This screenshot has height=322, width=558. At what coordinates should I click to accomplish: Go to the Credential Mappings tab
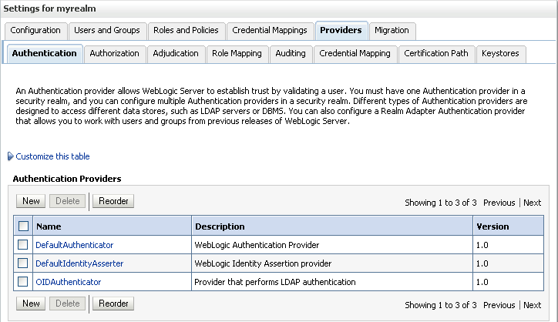tap(270, 31)
